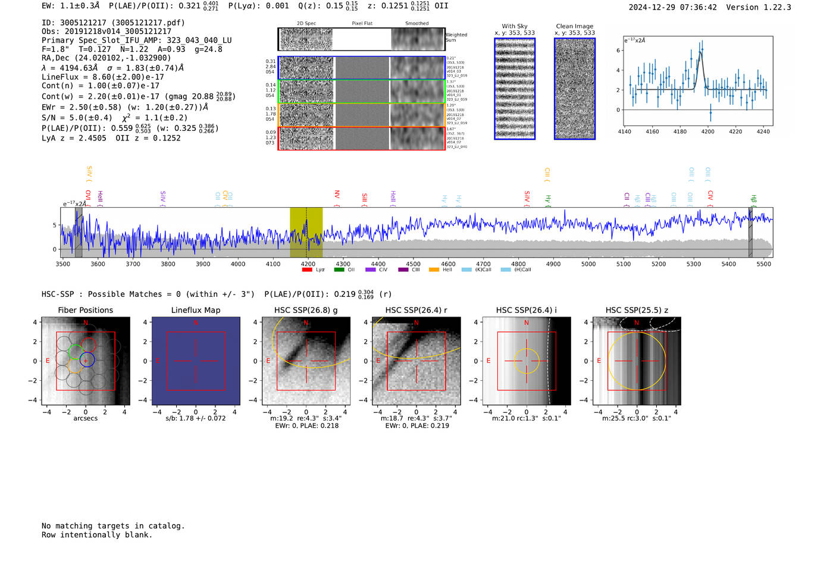833x567 pixels.
Task: Click the red Lyα legend swatch
Action: pyautogui.click(x=307, y=270)
